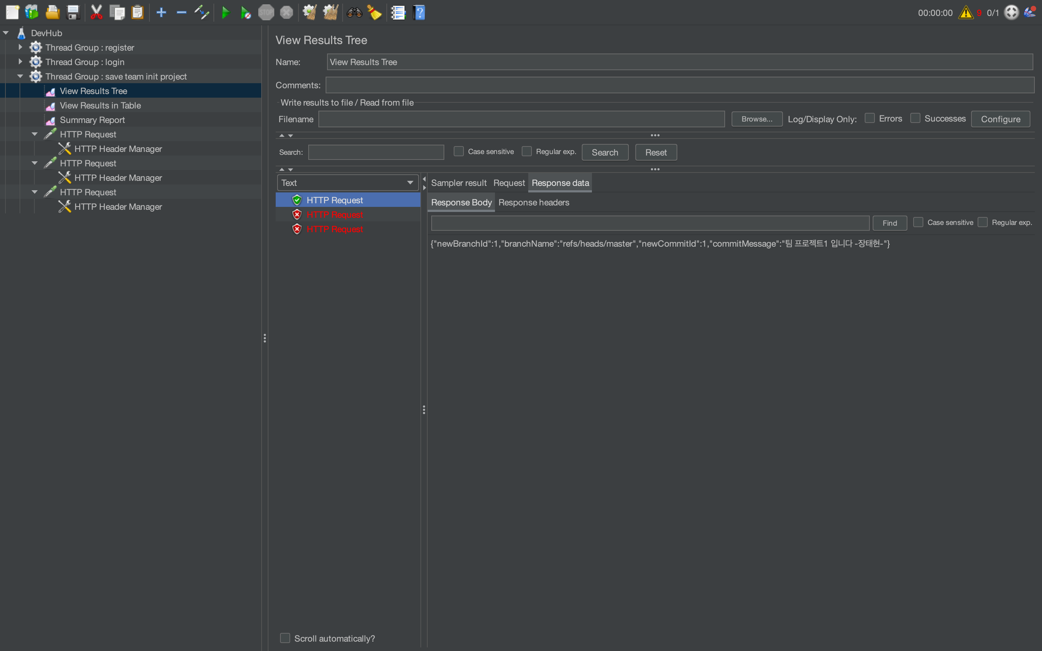Viewport: 1042px width, 651px height.
Task: Click the Start no pauses icon
Action: coord(245,13)
